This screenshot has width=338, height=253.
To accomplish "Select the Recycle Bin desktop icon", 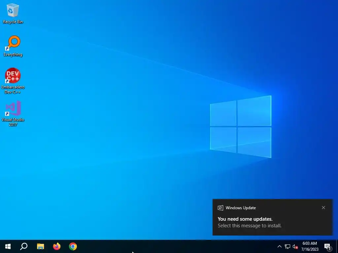I will tap(13, 13).
